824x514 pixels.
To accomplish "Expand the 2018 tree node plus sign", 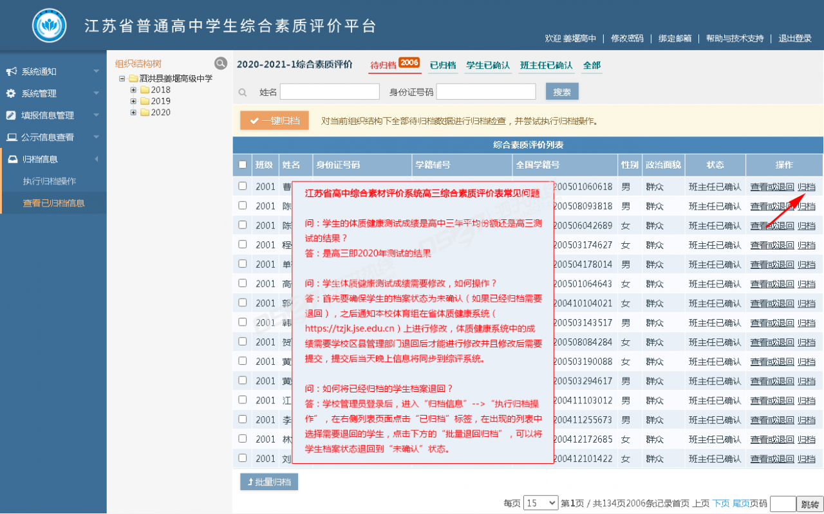I will [x=133, y=90].
